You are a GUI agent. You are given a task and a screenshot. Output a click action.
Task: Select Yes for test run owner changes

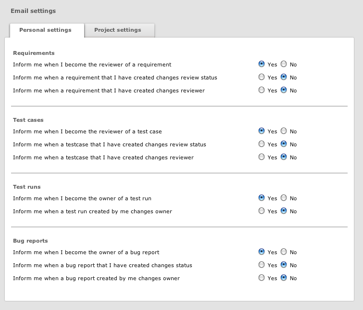pos(262,211)
